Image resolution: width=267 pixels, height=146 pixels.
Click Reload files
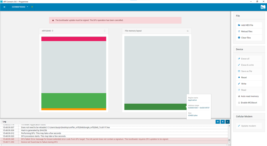(246, 31)
